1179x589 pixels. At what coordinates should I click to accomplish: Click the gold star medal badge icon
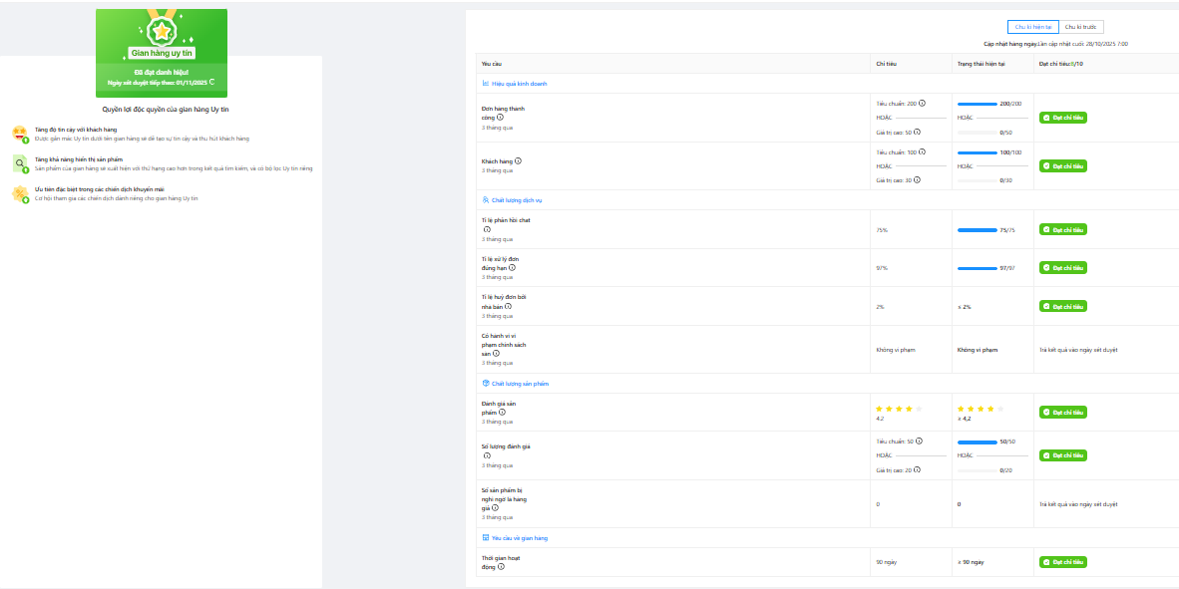click(161, 29)
